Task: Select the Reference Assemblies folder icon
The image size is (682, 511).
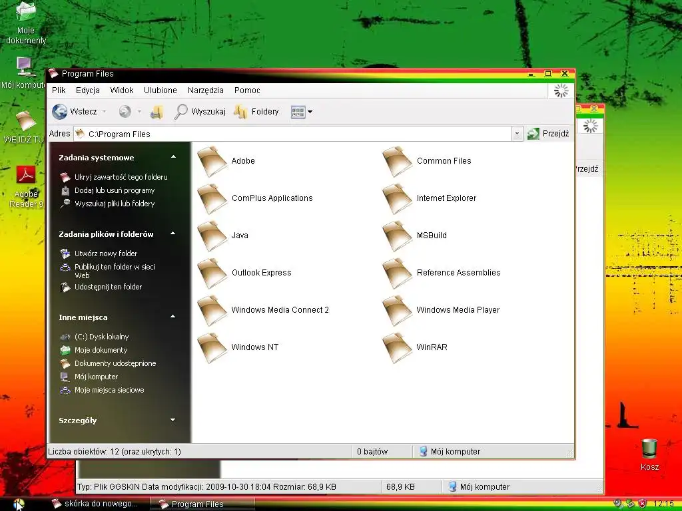Action: [x=397, y=273]
